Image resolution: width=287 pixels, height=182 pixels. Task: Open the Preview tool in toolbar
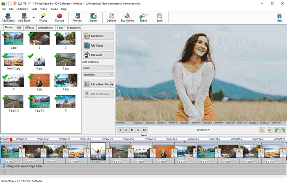point(77,18)
